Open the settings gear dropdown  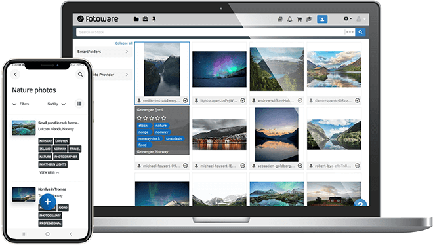pos(348,19)
